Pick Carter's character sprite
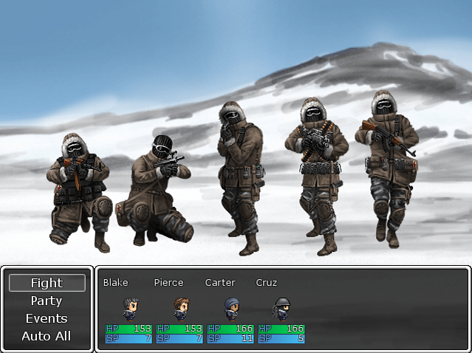Screen dimensions: 472x353 231,308
